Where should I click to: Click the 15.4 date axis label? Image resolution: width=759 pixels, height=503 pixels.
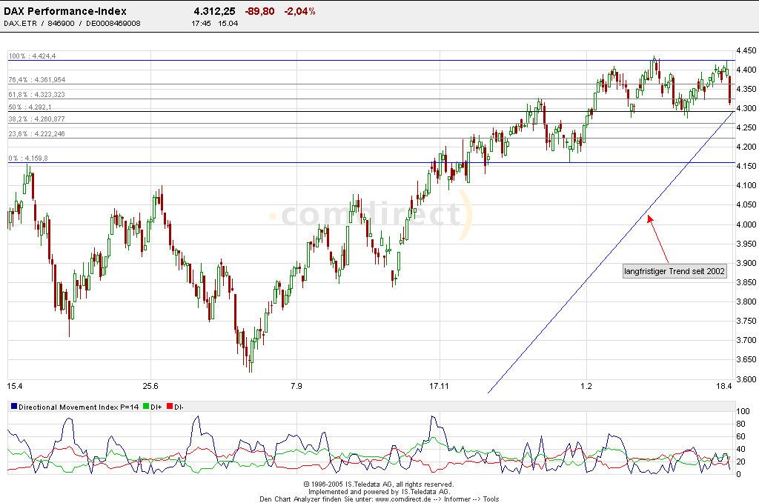pyautogui.click(x=15, y=386)
